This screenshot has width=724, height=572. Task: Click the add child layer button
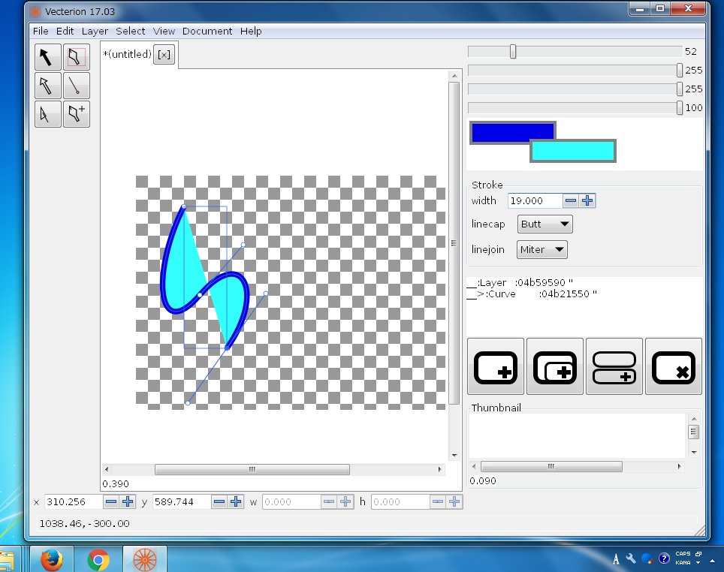pos(555,366)
